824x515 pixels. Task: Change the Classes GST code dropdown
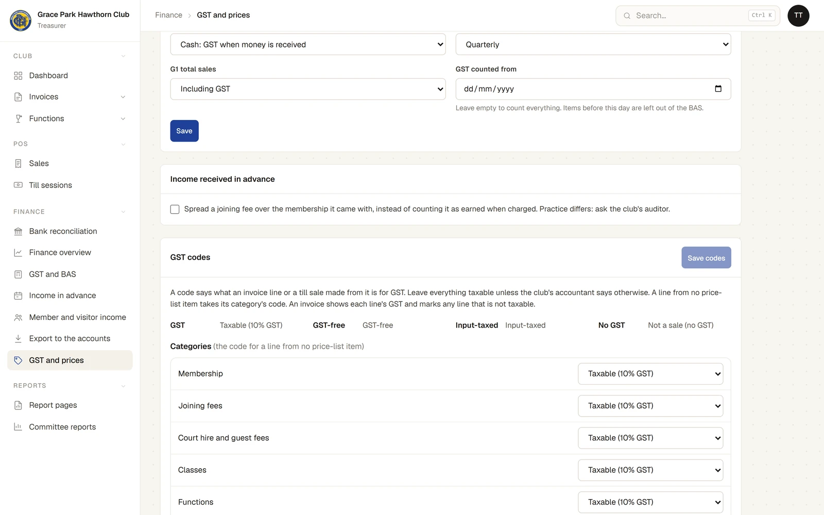point(650,470)
